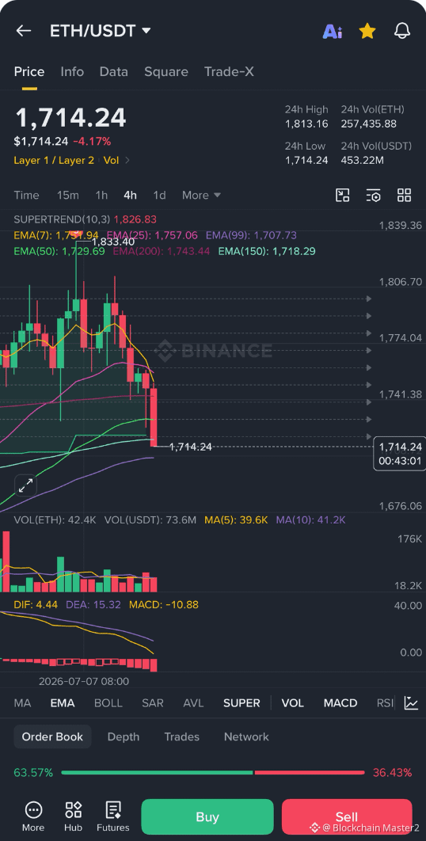Open the grid layout icon
Viewport: 426px width, 841px height.
coord(404,196)
